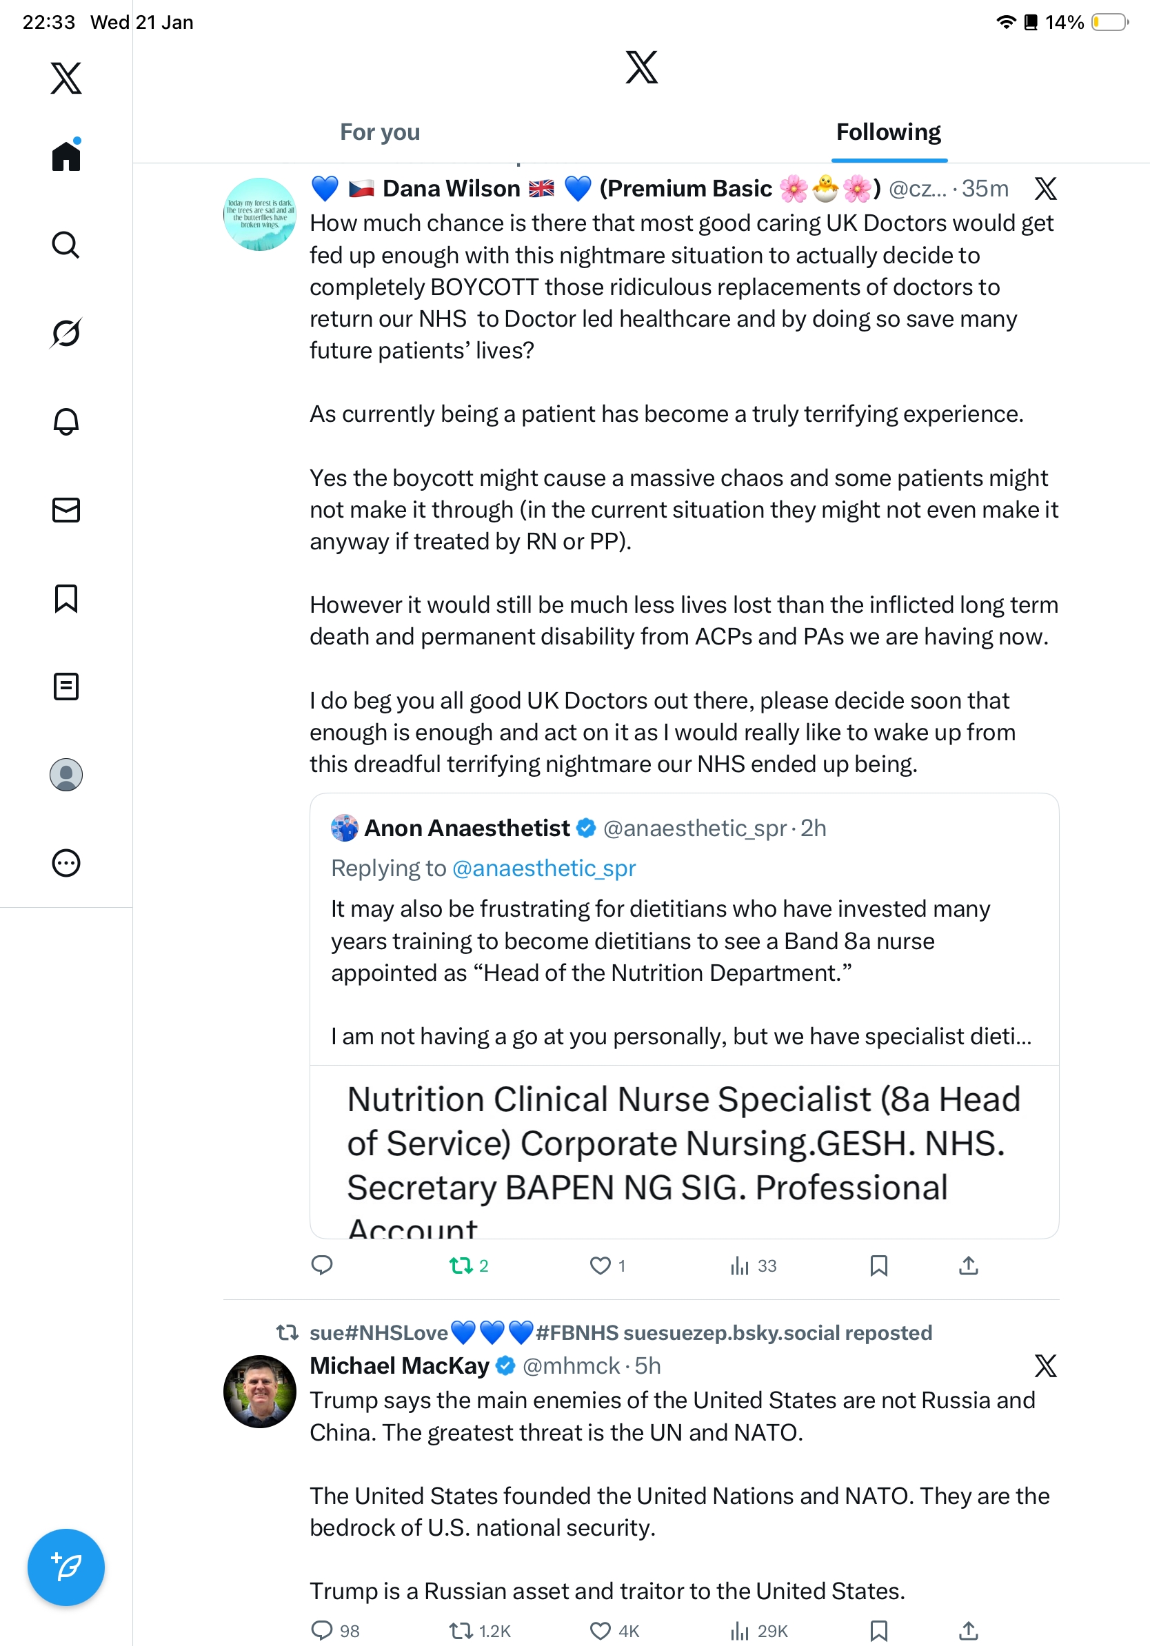Viewport: 1150px width, 1646px height.
Task: Open Messages envelope in sidebar
Action: pos(66,509)
